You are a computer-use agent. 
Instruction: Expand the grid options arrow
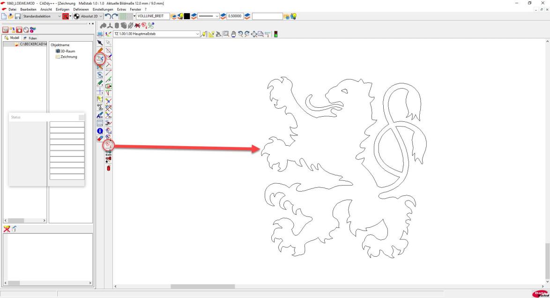134,16
